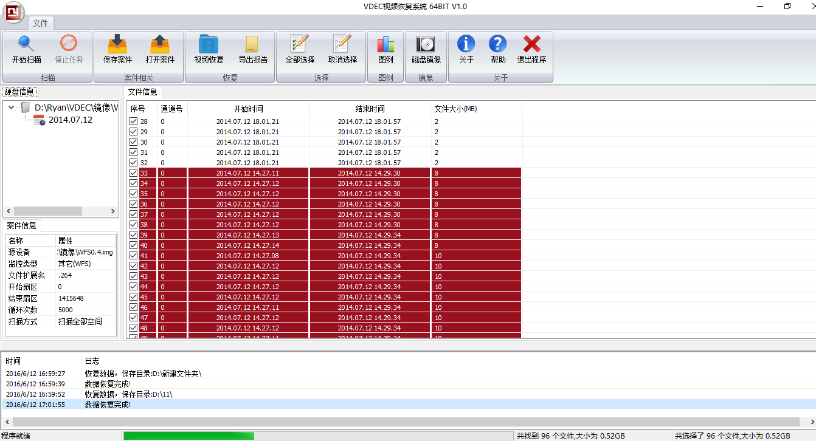Click start time 2014.07.12 14.27.13 in row 39
This screenshot has height=441, width=816.
point(248,235)
